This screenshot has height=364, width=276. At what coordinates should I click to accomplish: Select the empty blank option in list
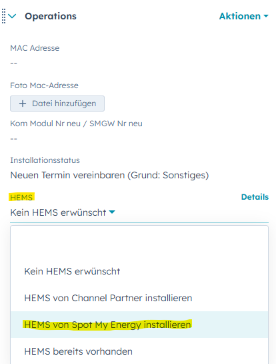point(139,244)
